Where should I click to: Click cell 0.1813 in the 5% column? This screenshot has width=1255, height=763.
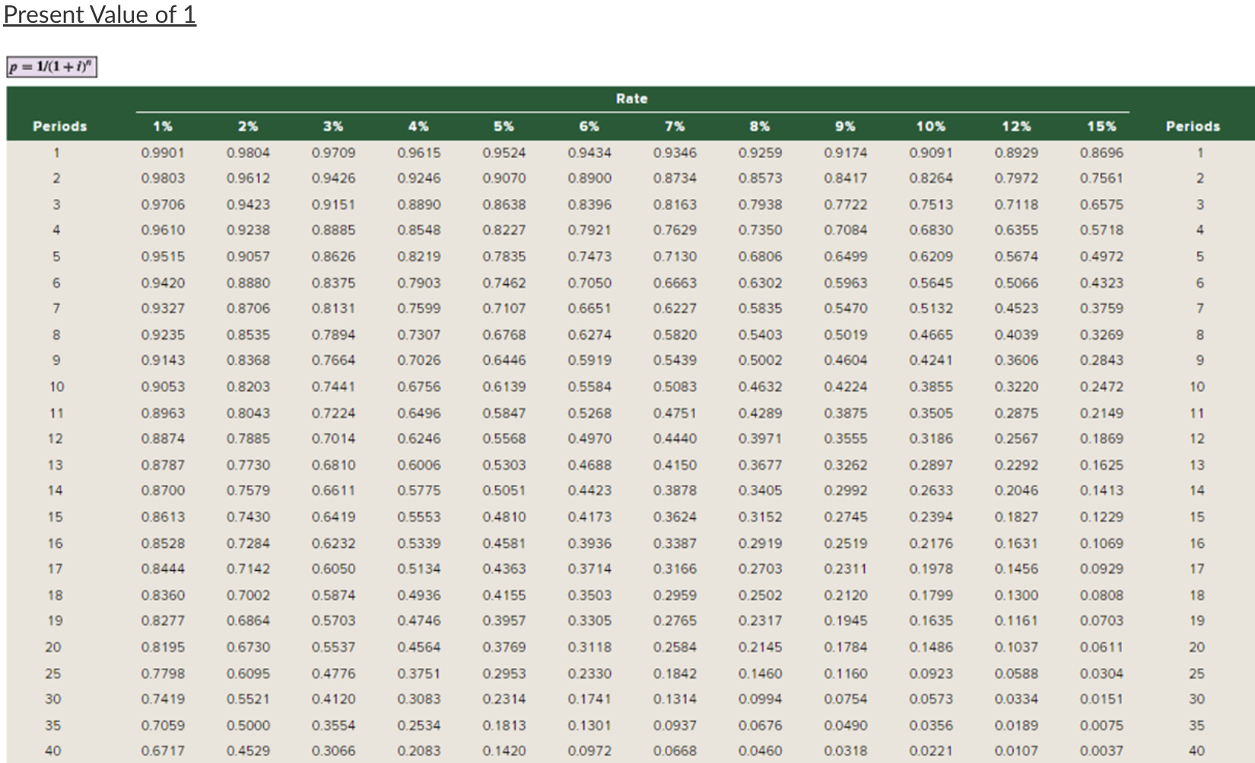tap(504, 725)
